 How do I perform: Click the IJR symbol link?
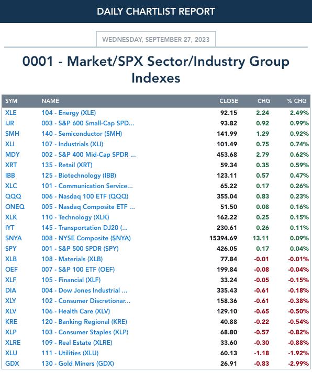(9, 123)
